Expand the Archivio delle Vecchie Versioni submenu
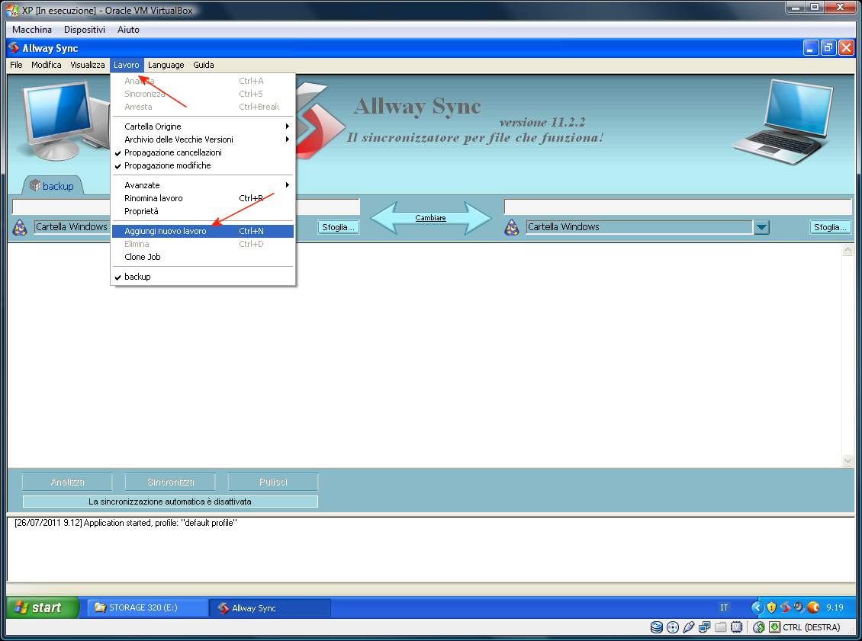This screenshot has height=641, width=862. (x=203, y=139)
